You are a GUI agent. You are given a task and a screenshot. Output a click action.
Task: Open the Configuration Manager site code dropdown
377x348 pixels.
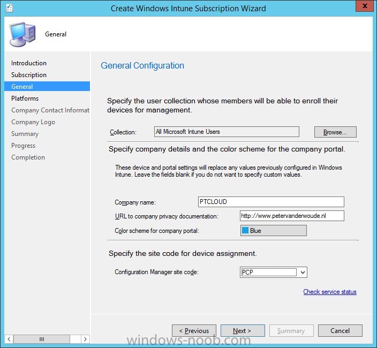tap(274, 273)
